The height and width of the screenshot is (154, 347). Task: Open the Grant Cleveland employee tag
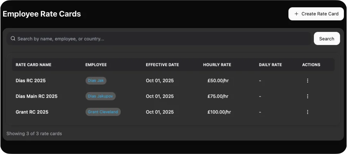103,112
